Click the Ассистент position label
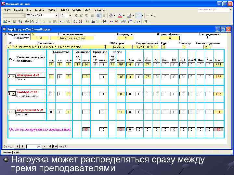This screenshot has width=234, height=175. click(22, 114)
